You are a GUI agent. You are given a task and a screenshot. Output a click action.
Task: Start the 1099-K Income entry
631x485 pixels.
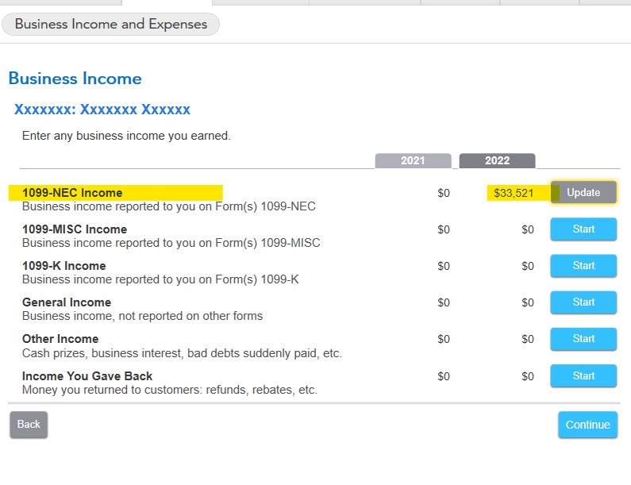click(x=583, y=266)
